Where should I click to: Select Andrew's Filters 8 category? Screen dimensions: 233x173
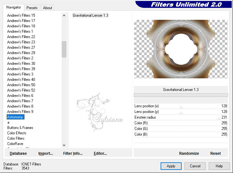click(20, 106)
